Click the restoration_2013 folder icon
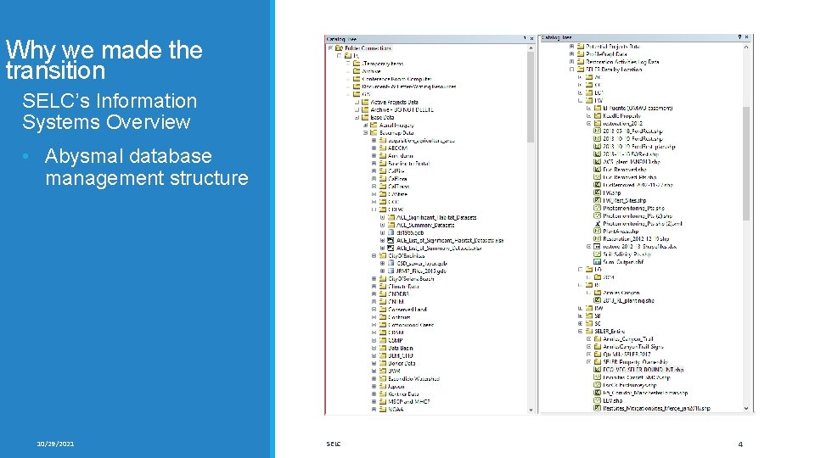815x458 pixels. click(x=598, y=124)
